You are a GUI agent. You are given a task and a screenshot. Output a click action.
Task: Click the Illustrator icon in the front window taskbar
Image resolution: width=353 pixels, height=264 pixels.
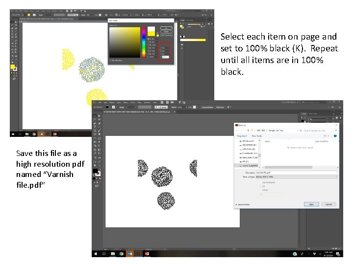[138, 254]
